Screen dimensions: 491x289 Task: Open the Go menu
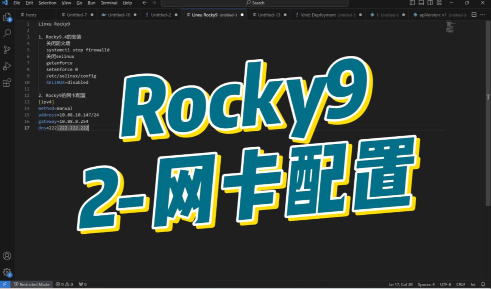click(x=79, y=3)
